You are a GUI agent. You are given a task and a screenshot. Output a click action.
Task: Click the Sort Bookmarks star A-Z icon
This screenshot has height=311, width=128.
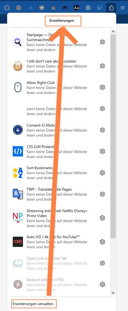click(x=18, y=173)
